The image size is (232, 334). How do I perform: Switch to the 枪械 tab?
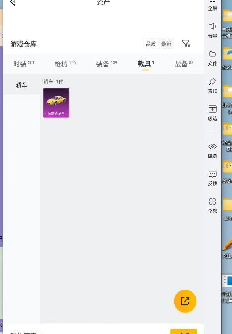coord(65,64)
